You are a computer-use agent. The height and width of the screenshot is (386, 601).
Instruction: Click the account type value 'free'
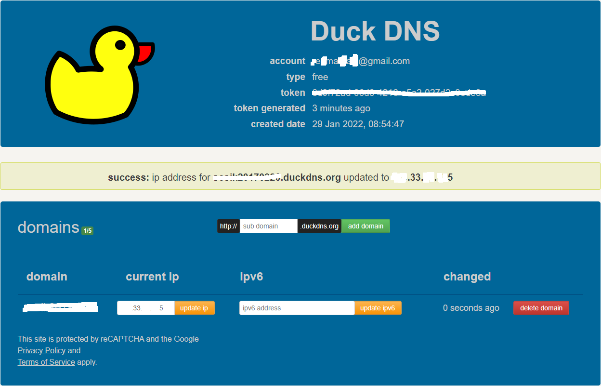click(320, 77)
